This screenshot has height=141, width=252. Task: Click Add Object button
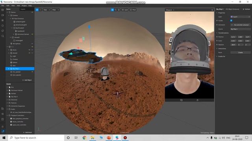[x=27, y=80]
